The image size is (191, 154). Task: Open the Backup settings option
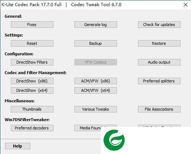96,43
